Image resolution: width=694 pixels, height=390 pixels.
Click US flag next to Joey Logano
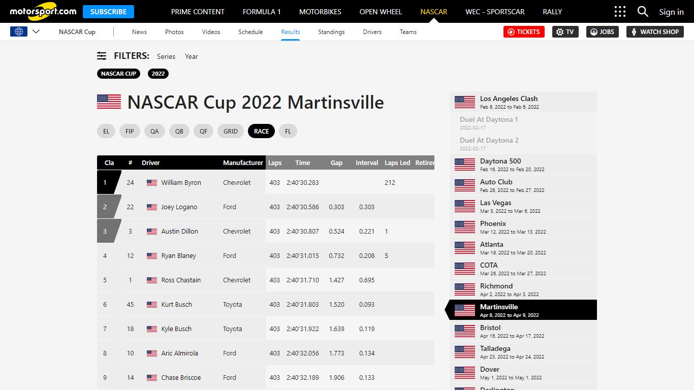[152, 207]
